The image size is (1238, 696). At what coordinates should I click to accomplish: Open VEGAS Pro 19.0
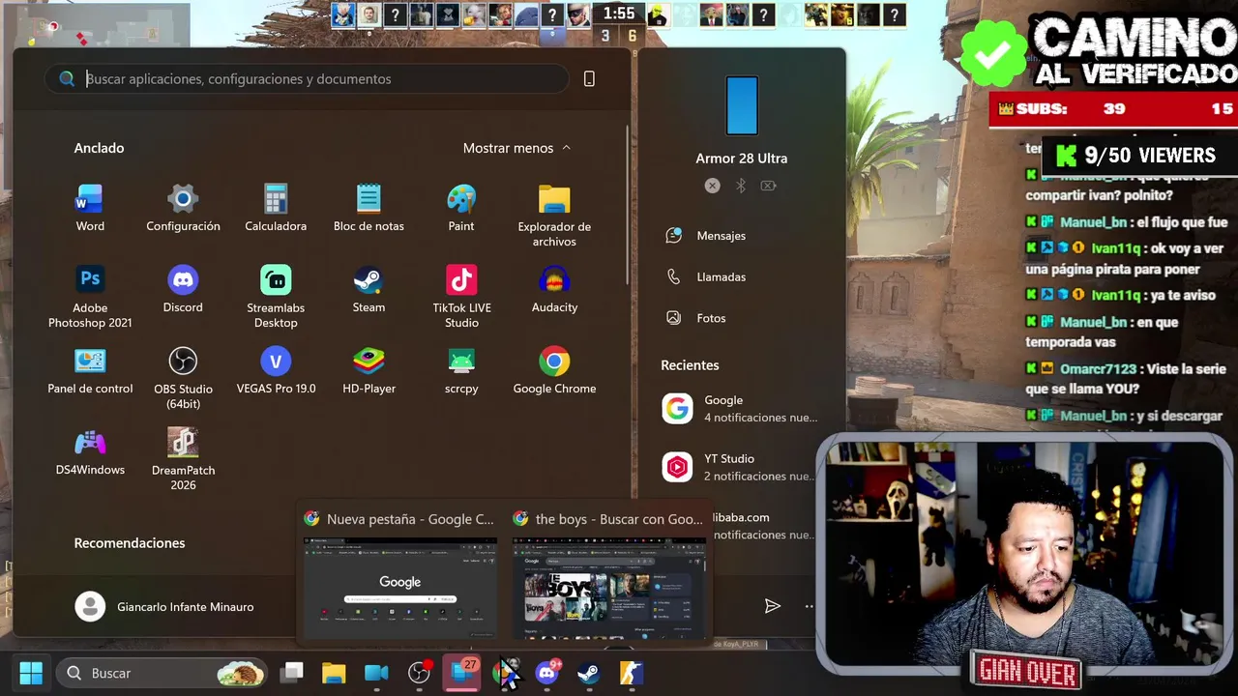click(276, 371)
